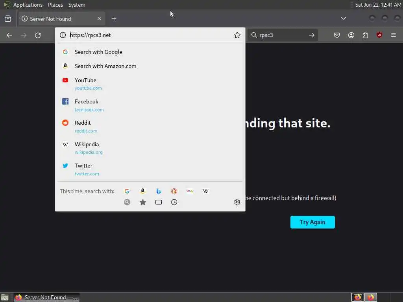Open a new tab with the plus button
The height and width of the screenshot is (302, 403).
click(x=114, y=19)
